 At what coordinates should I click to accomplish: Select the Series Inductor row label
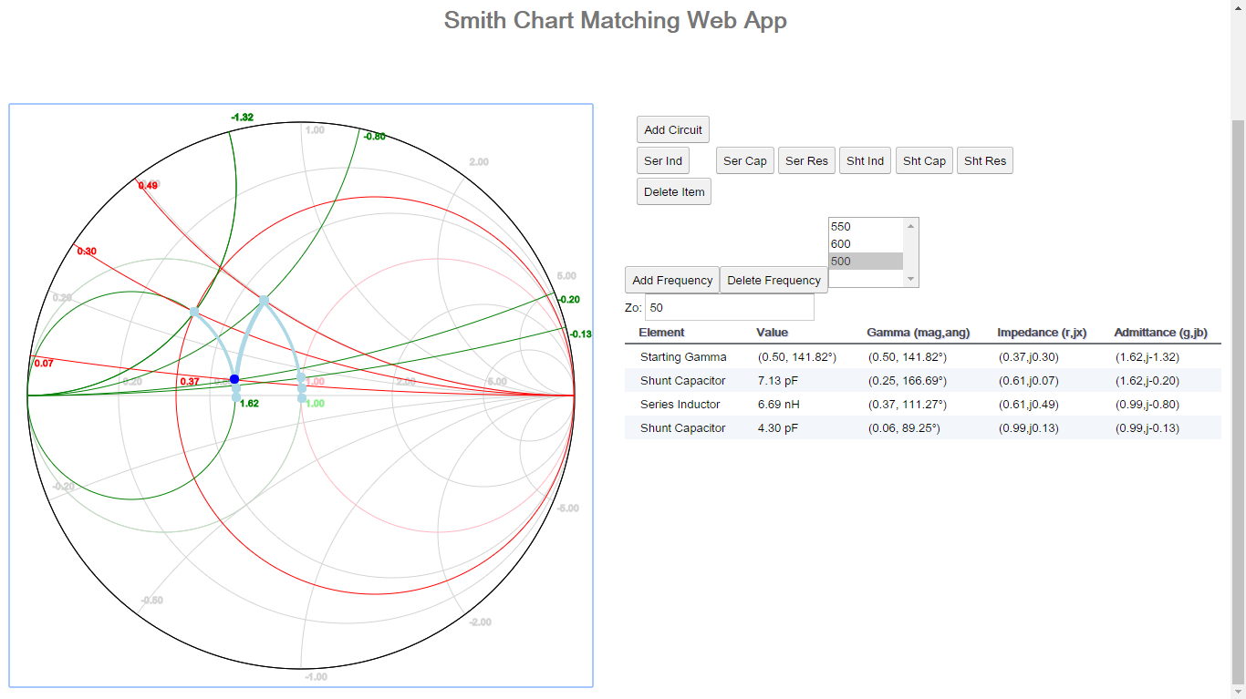(x=680, y=405)
